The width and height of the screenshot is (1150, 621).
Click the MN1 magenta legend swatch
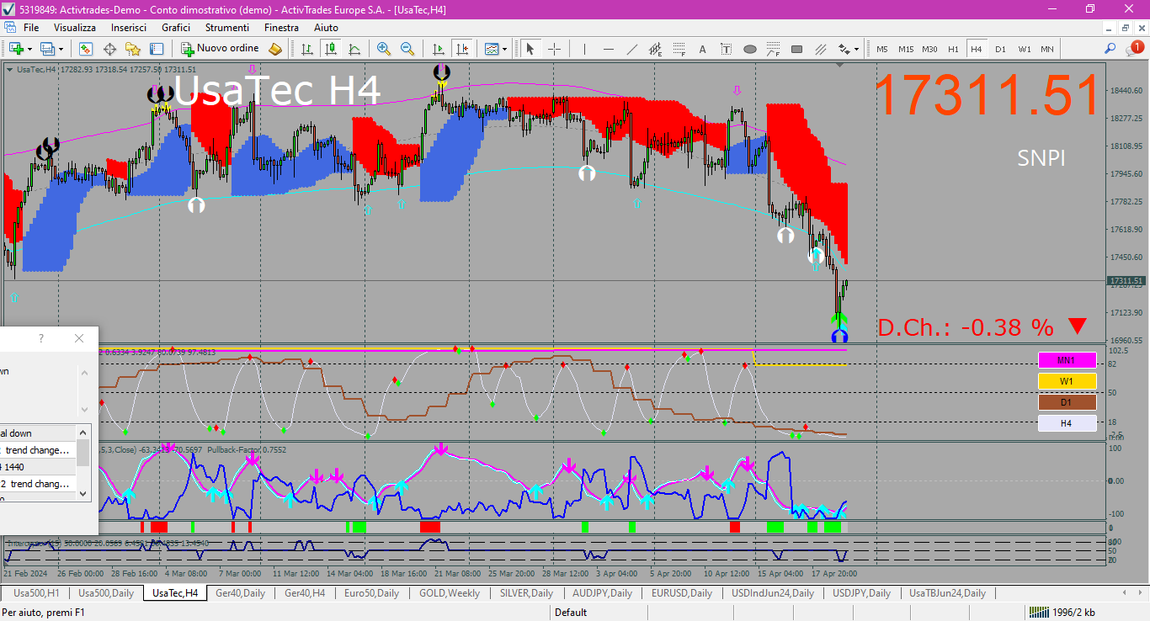(1067, 360)
